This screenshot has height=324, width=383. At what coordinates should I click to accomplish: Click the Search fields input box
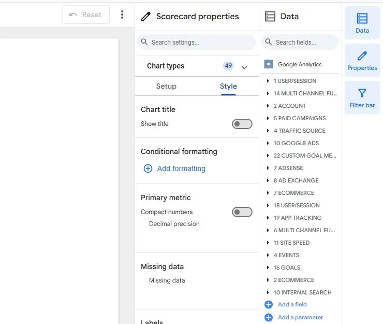300,42
